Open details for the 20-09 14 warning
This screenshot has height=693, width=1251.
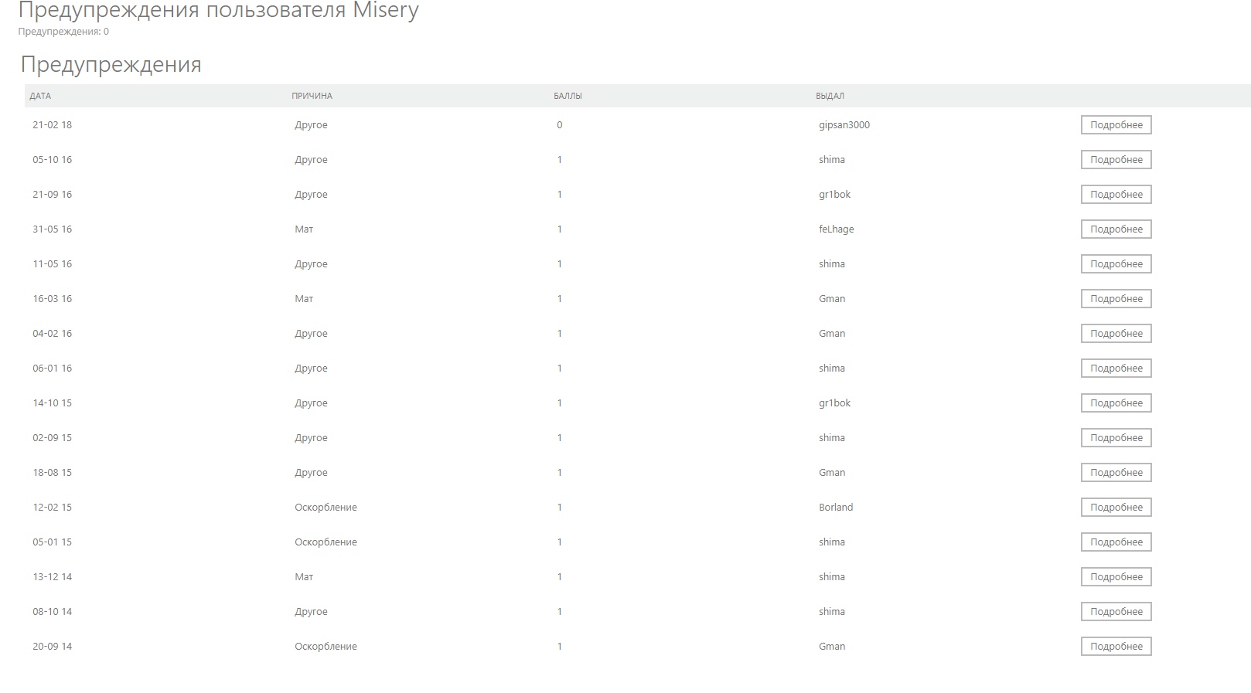point(1116,647)
